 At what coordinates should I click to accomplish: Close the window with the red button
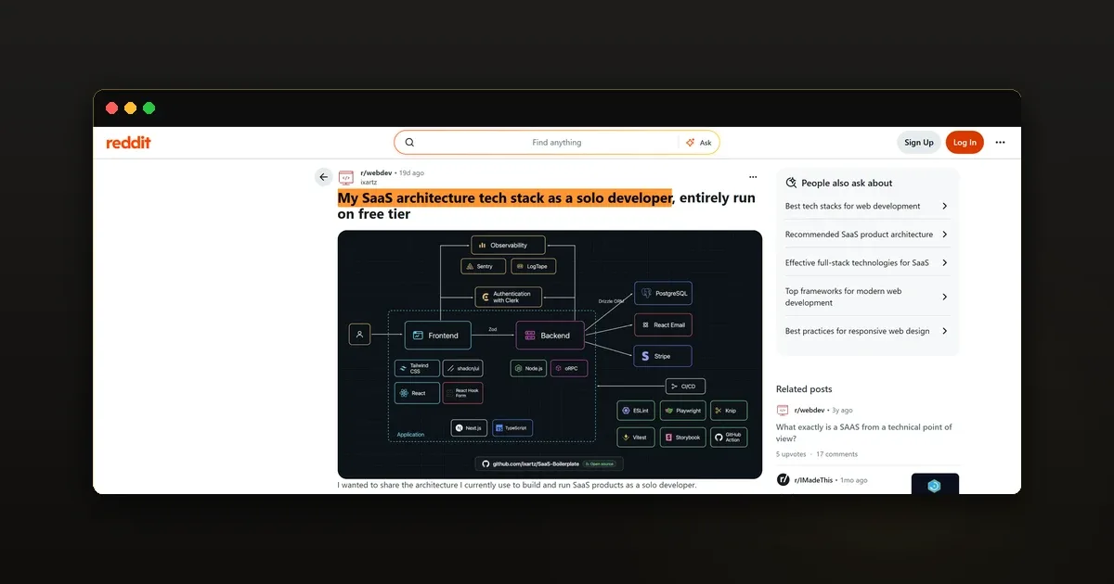[x=111, y=108]
